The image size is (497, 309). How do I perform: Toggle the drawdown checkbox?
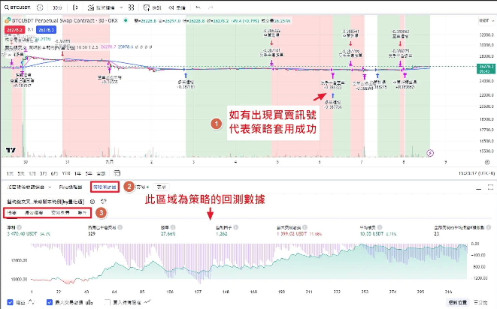50,302
